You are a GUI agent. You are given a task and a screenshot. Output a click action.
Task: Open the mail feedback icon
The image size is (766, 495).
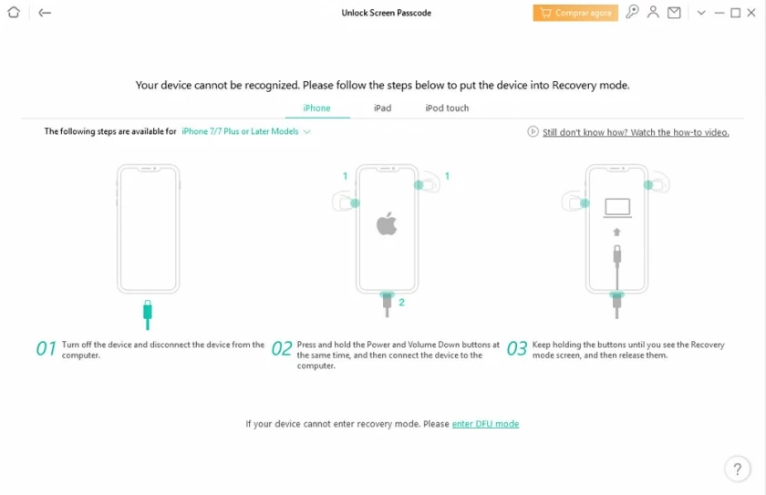point(674,13)
